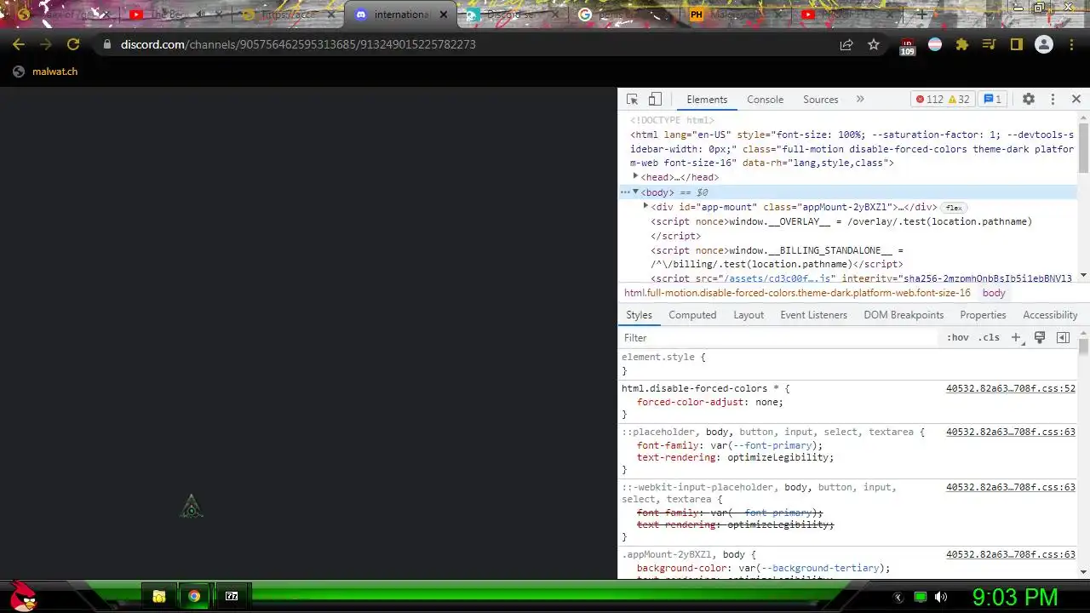Select the Elements tab
Viewport: 1090px width, 613px height.
coord(707,100)
